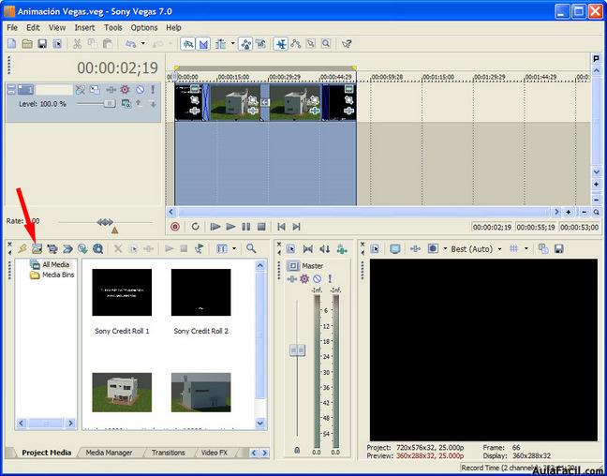Screen dimensions: 607x476
Task: Click the track name input field
Action: click(x=53, y=90)
